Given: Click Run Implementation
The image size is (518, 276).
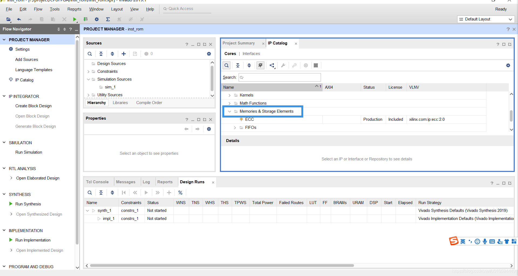Looking at the screenshot, I should pos(33,240).
